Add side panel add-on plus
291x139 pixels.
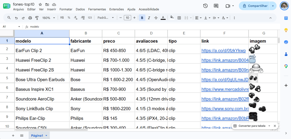pyautogui.click(x=286, y=86)
